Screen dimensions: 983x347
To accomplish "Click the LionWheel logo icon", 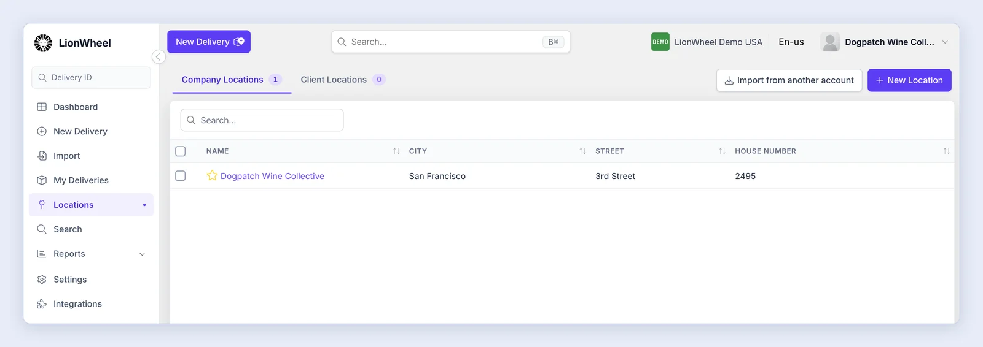I will pos(43,43).
